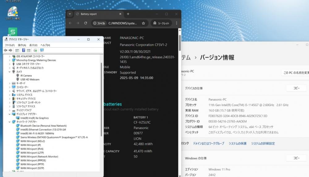This screenshot has width=309, height=177.
Task: Select the IR Camera device
Action: pos(26,76)
